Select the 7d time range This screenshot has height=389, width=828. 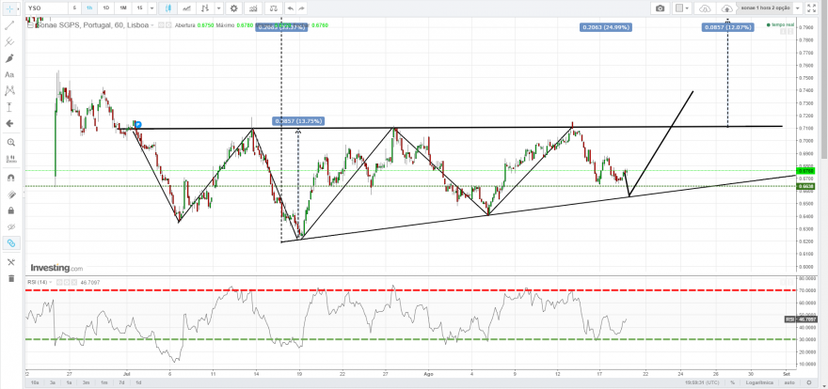pos(121,382)
